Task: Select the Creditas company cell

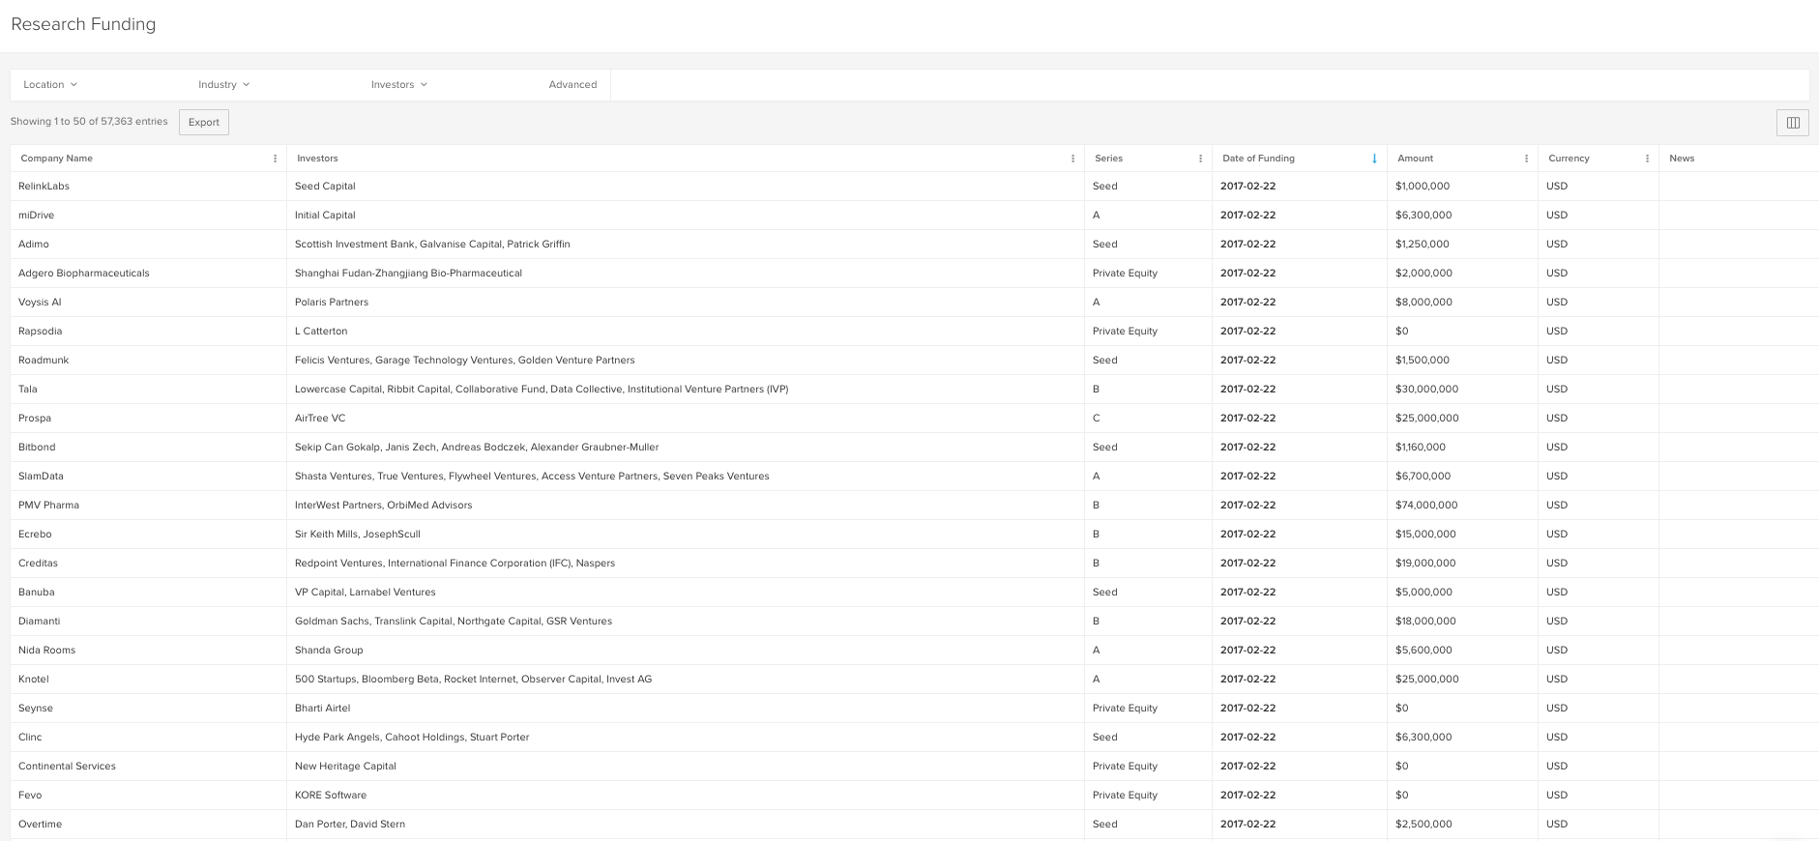Action: [149, 563]
